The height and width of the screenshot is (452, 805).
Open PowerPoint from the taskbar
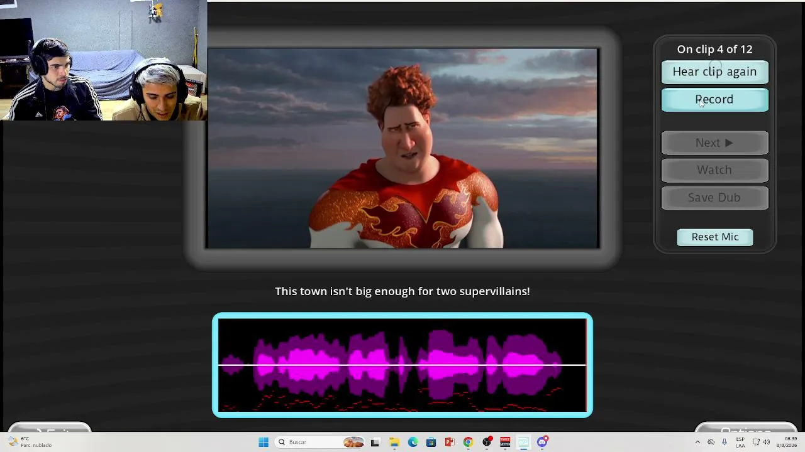450,442
